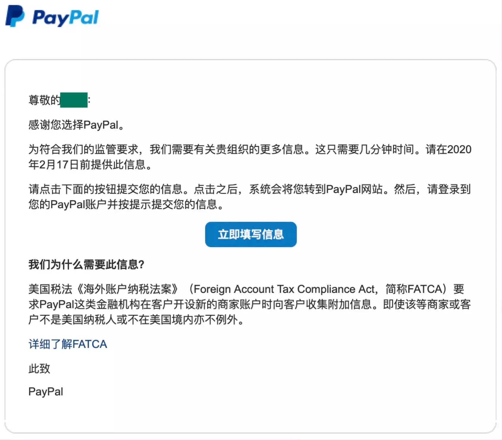Click the 户不是美国纳税人 closing line
The image size is (502, 440).
136,320
